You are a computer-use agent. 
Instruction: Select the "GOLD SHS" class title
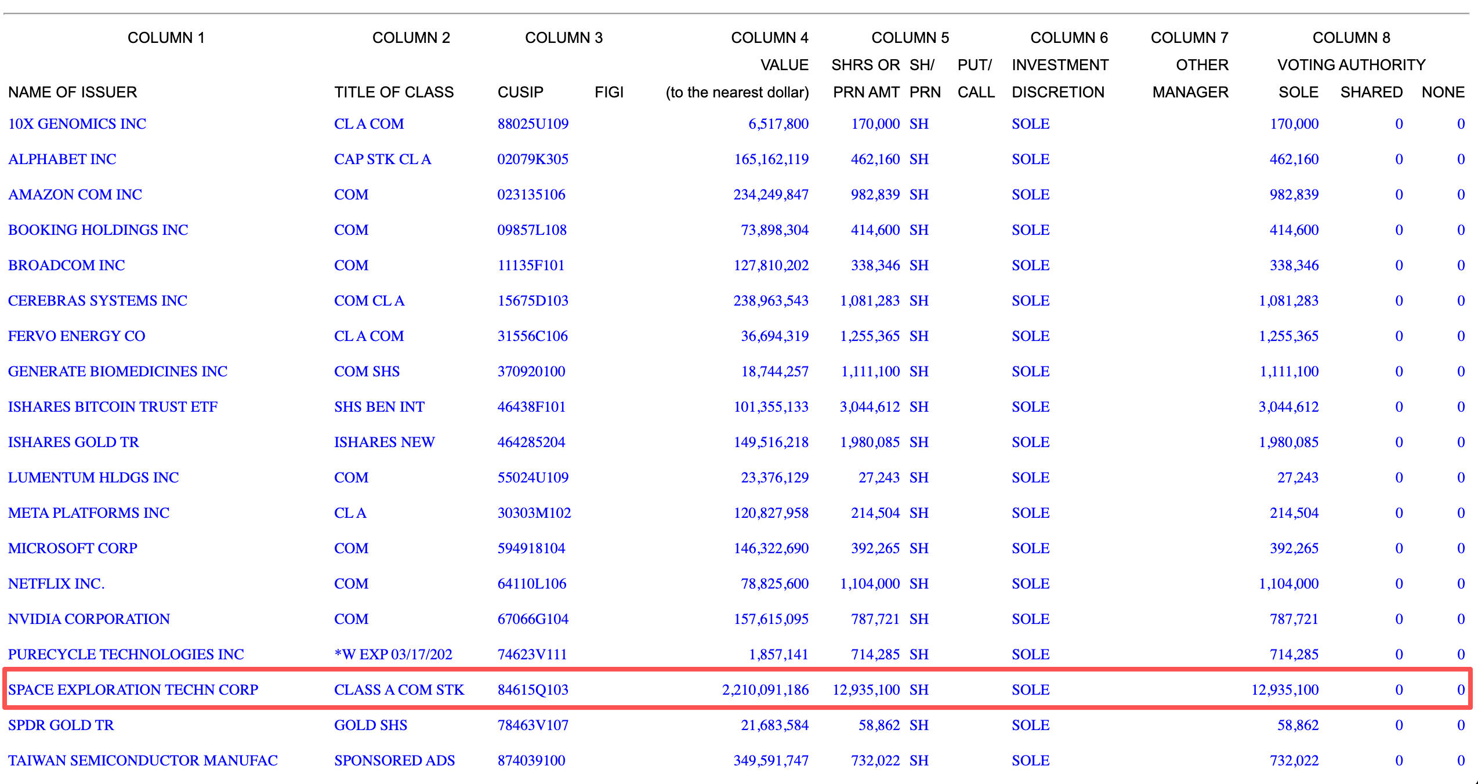pos(371,725)
